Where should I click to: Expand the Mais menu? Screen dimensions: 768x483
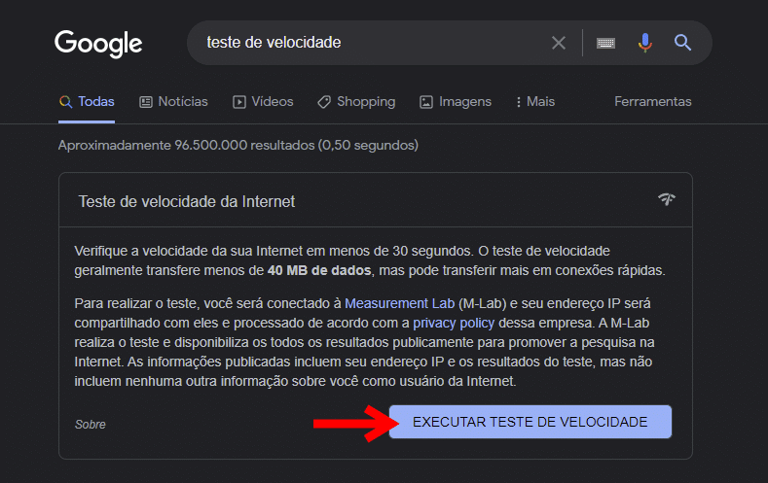click(x=534, y=101)
